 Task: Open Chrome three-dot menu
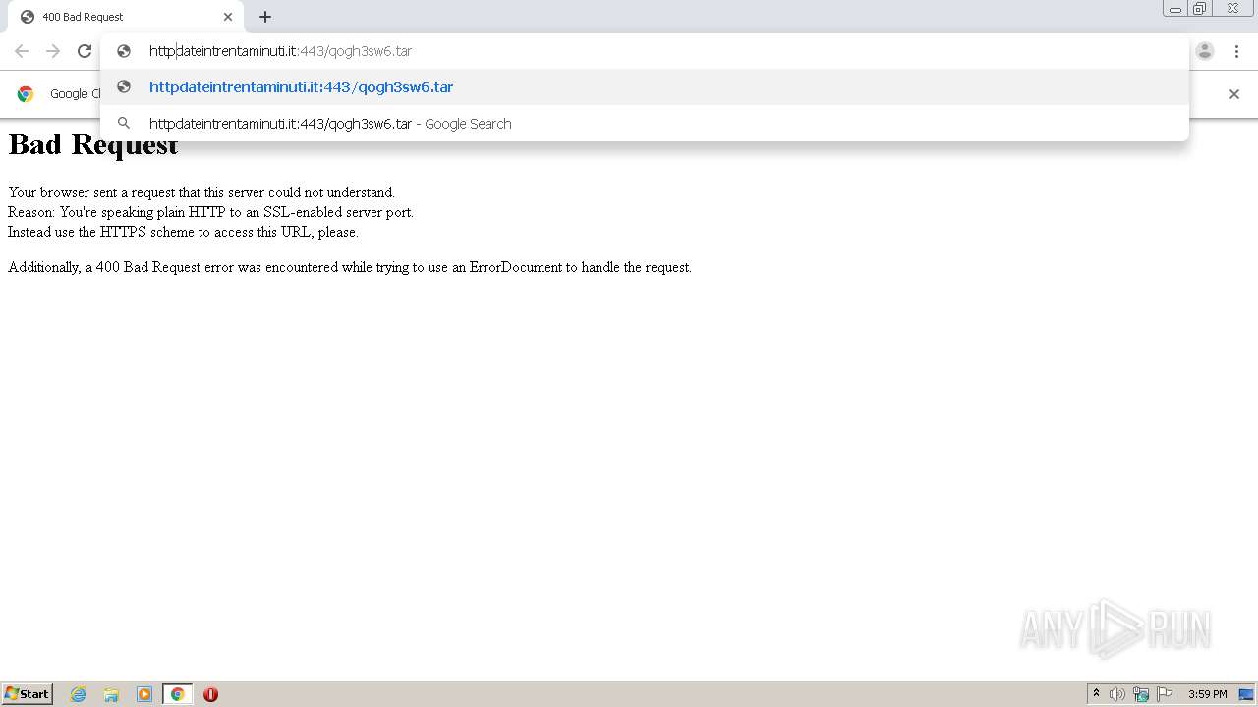coord(1236,51)
